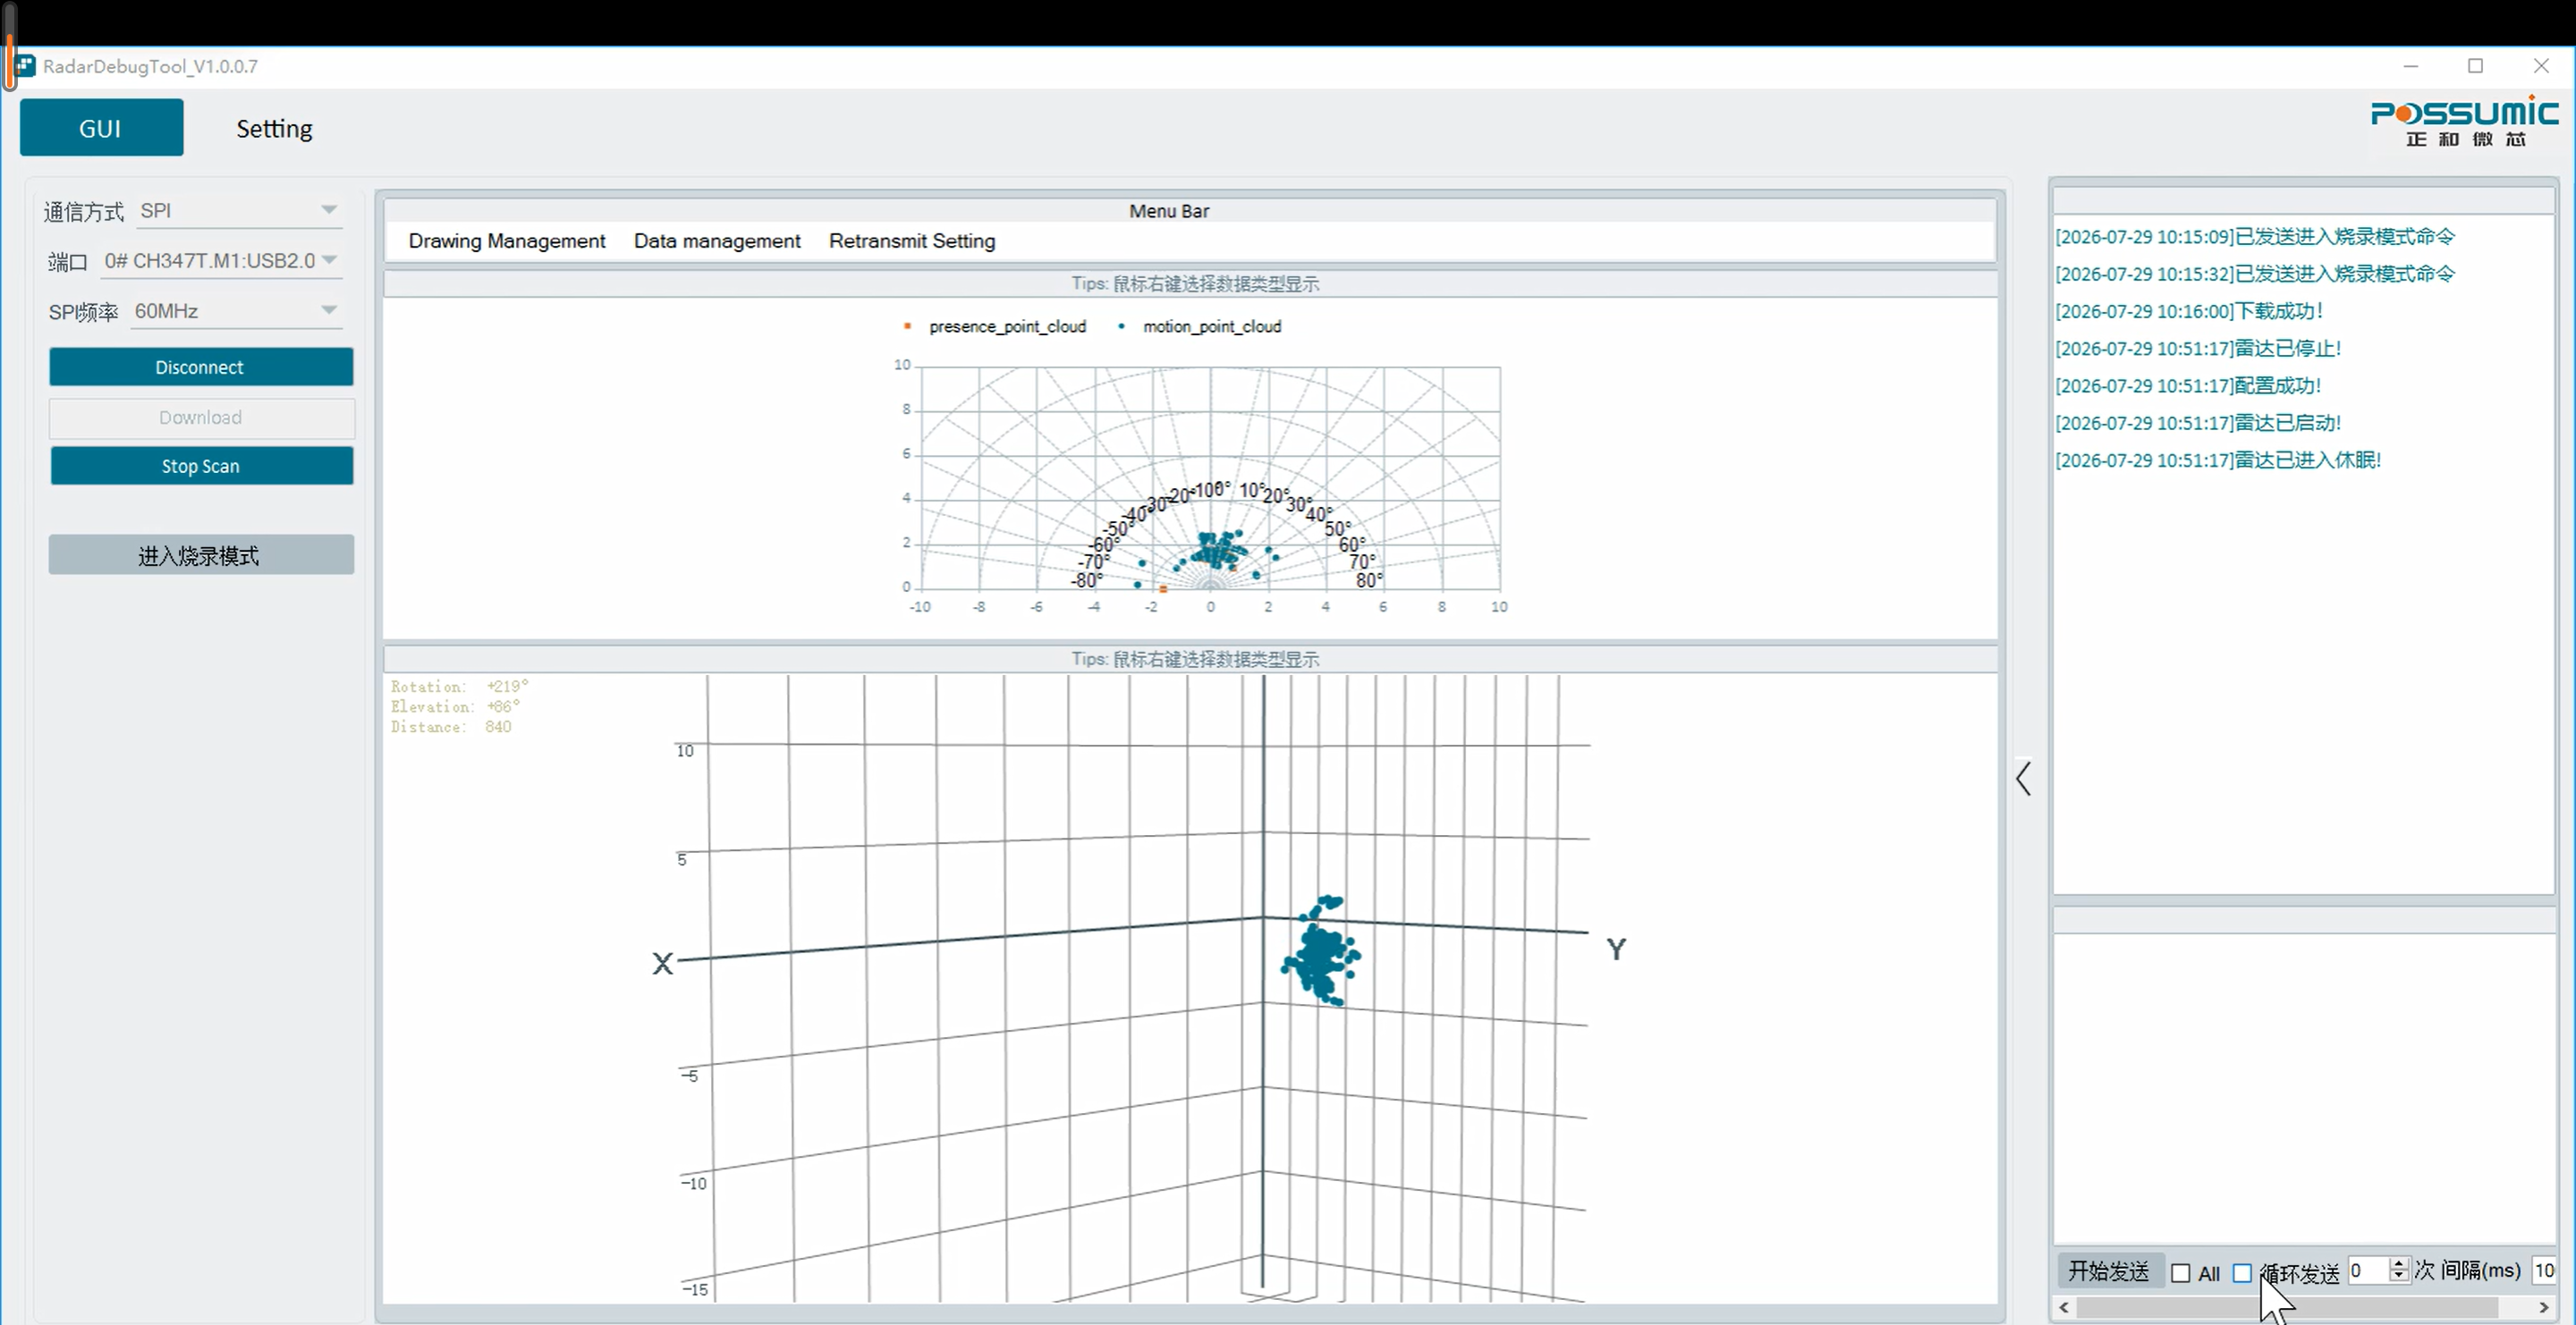Collapse the right panel with the arrow
This screenshot has height=1325, width=2576.
[x=2023, y=778]
